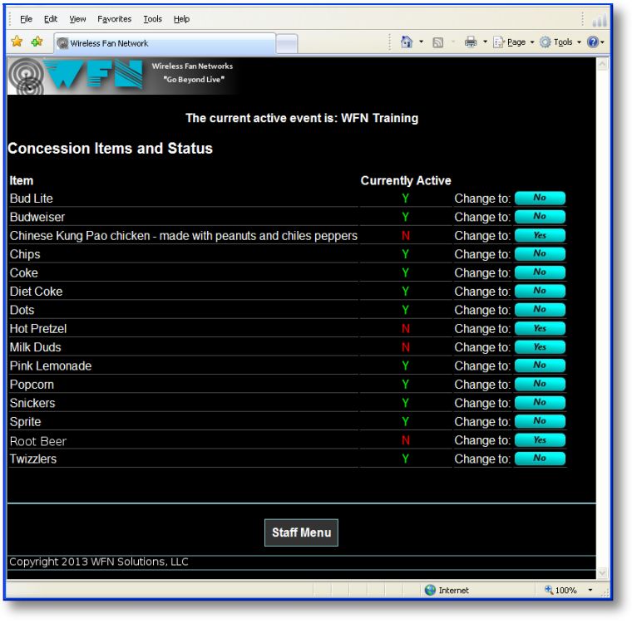Set Root Beer to Yes
This screenshot has width=632, height=623.
pyautogui.click(x=540, y=439)
